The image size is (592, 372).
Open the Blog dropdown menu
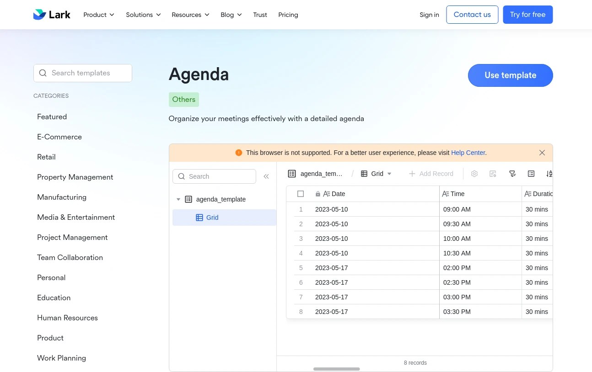pos(231,15)
